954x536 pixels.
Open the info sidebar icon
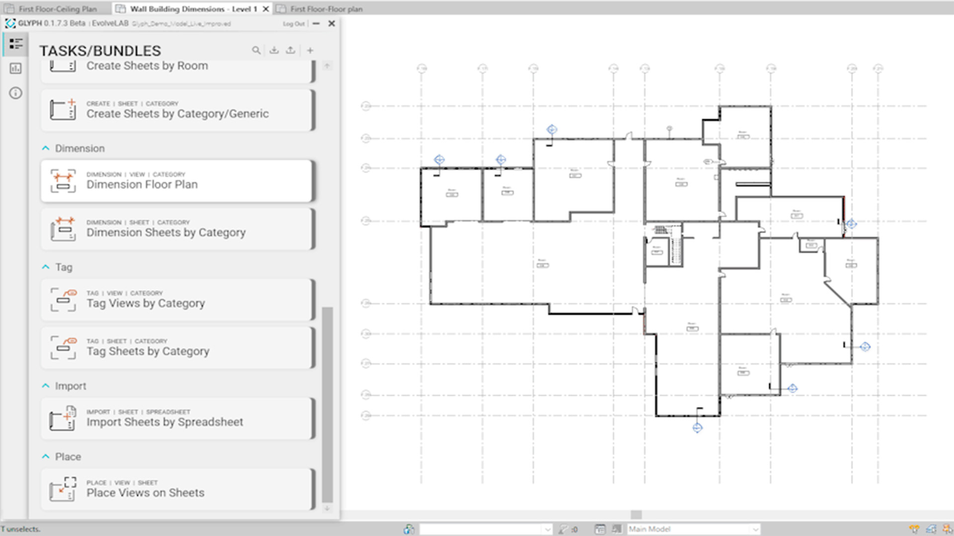pos(15,93)
